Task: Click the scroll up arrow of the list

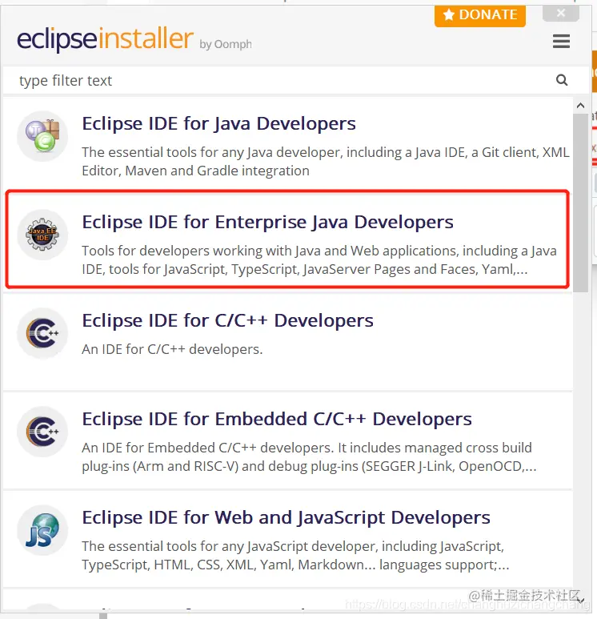Action: pos(580,106)
